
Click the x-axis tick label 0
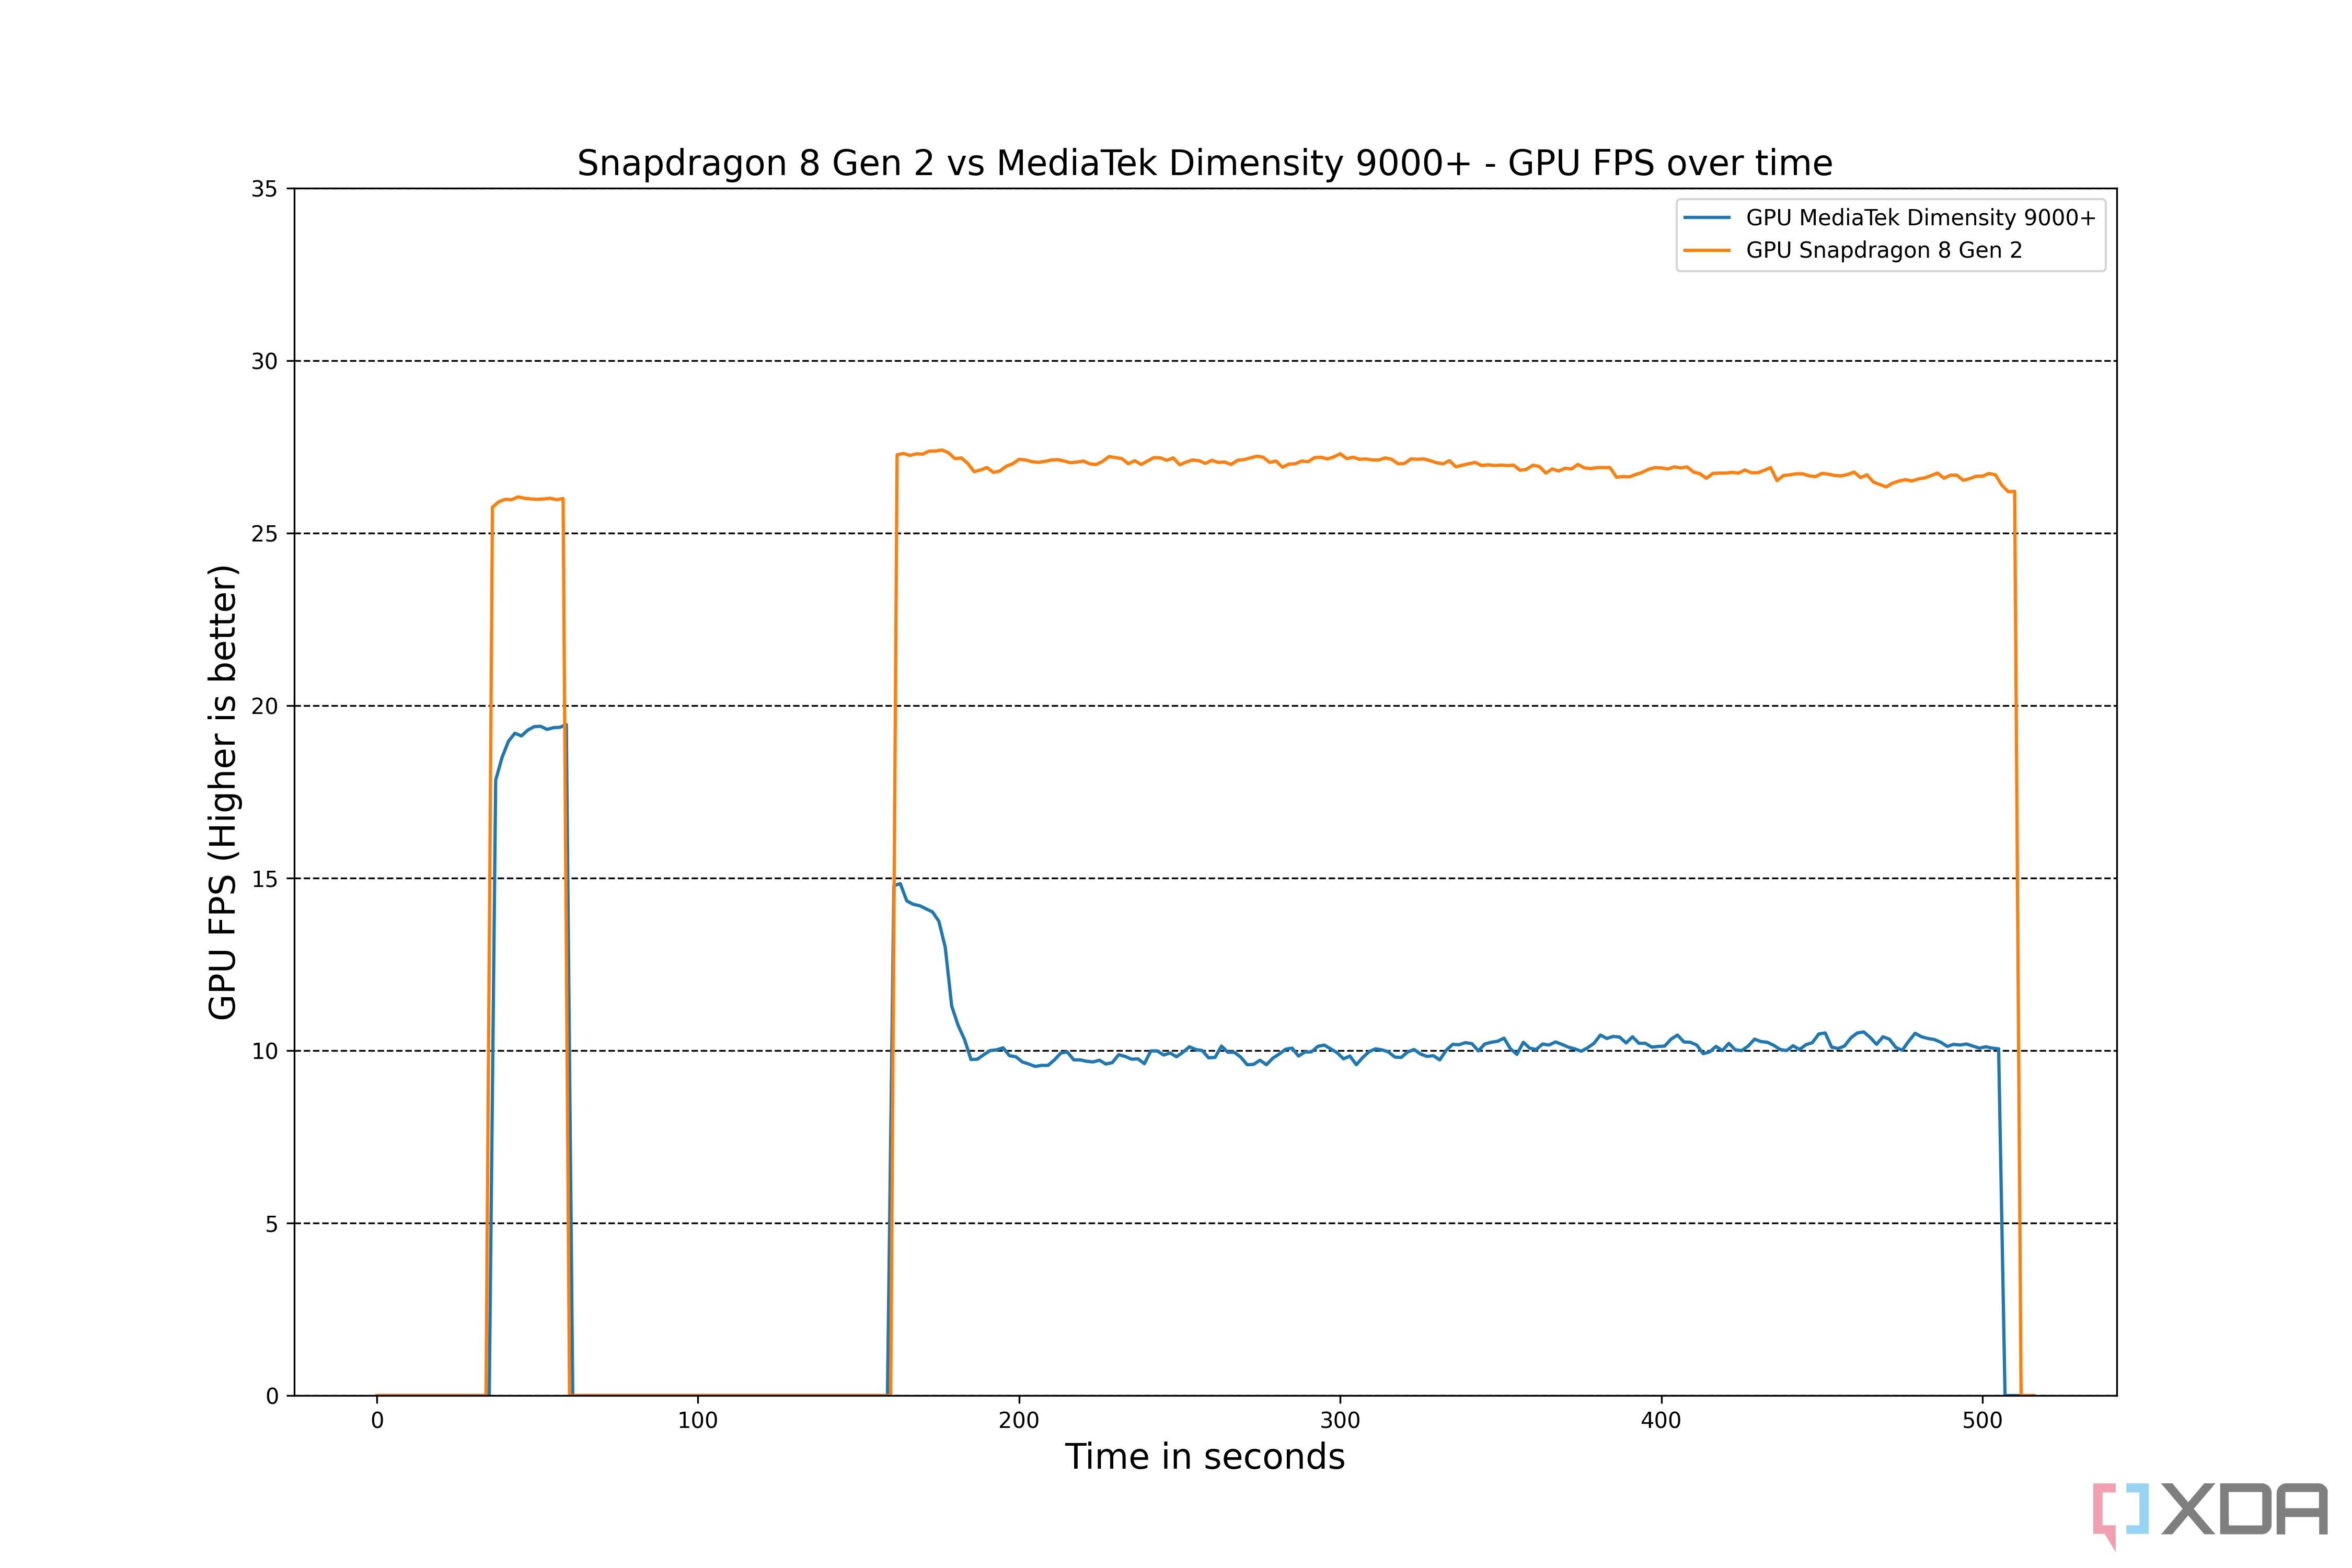(x=377, y=1421)
